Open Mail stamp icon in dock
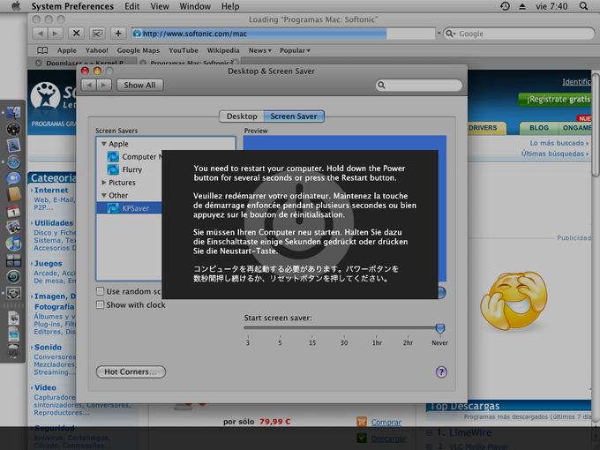Viewport: 600px width, 450px height. click(13, 146)
